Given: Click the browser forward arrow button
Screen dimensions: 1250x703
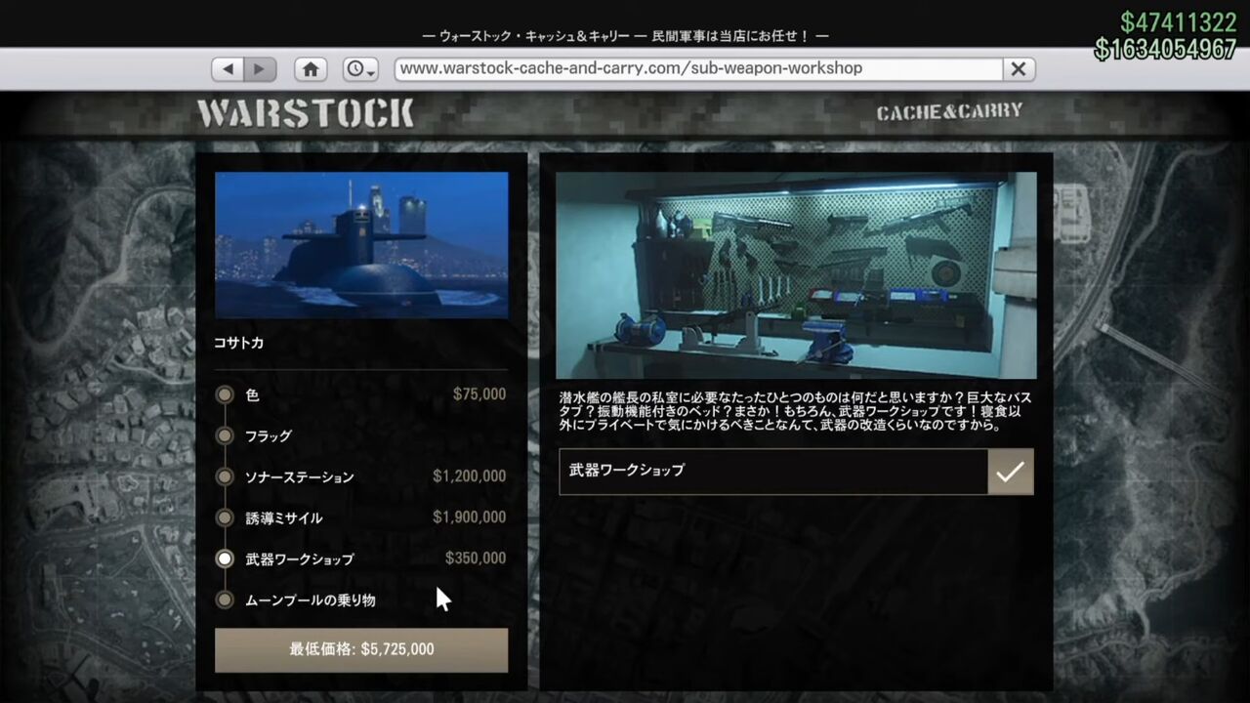Looking at the screenshot, I should click(260, 69).
